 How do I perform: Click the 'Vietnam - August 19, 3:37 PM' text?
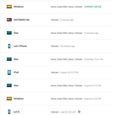pos(64,72)
